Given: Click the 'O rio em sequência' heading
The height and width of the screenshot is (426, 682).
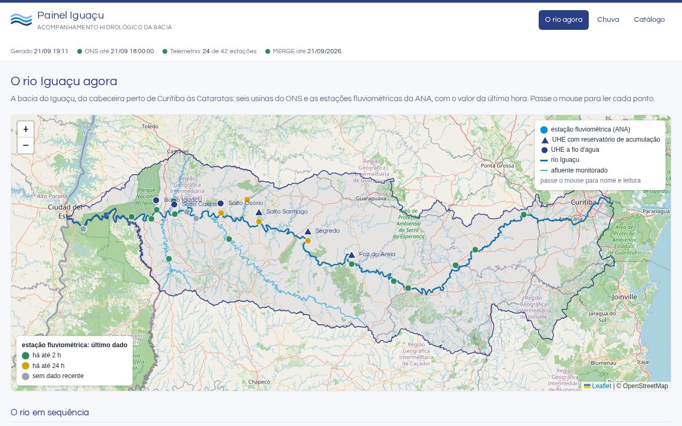Looking at the screenshot, I should click(x=50, y=412).
